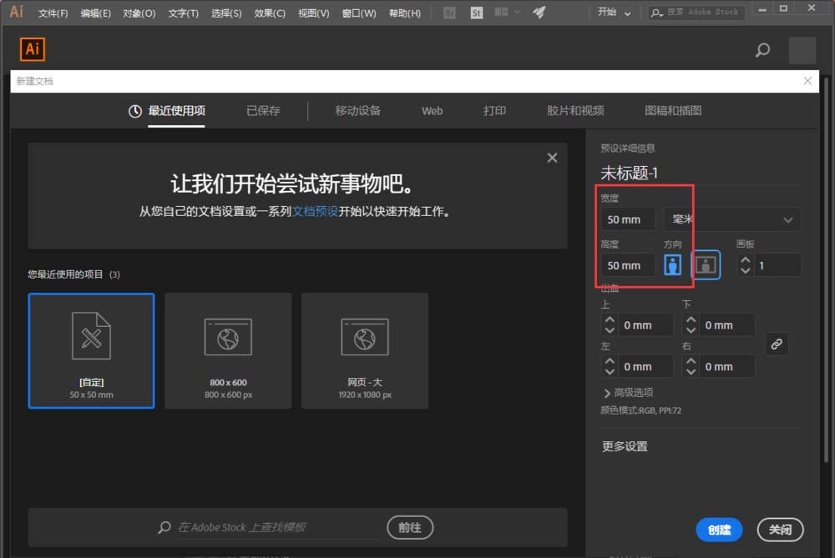Image resolution: width=835 pixels, height=558 pixels.
Task: Open Adobe Bridge from the Br title bar icon
Action: pos(448,13)
